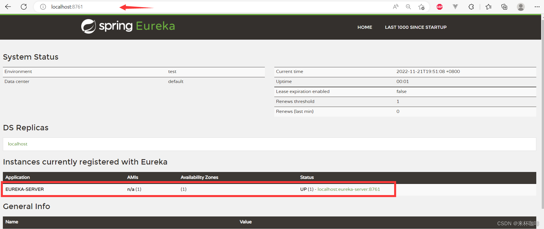Screen dimensions: 544x229
Task: Add page to favorites with star-plus icon
Action: tap(421, 7)
